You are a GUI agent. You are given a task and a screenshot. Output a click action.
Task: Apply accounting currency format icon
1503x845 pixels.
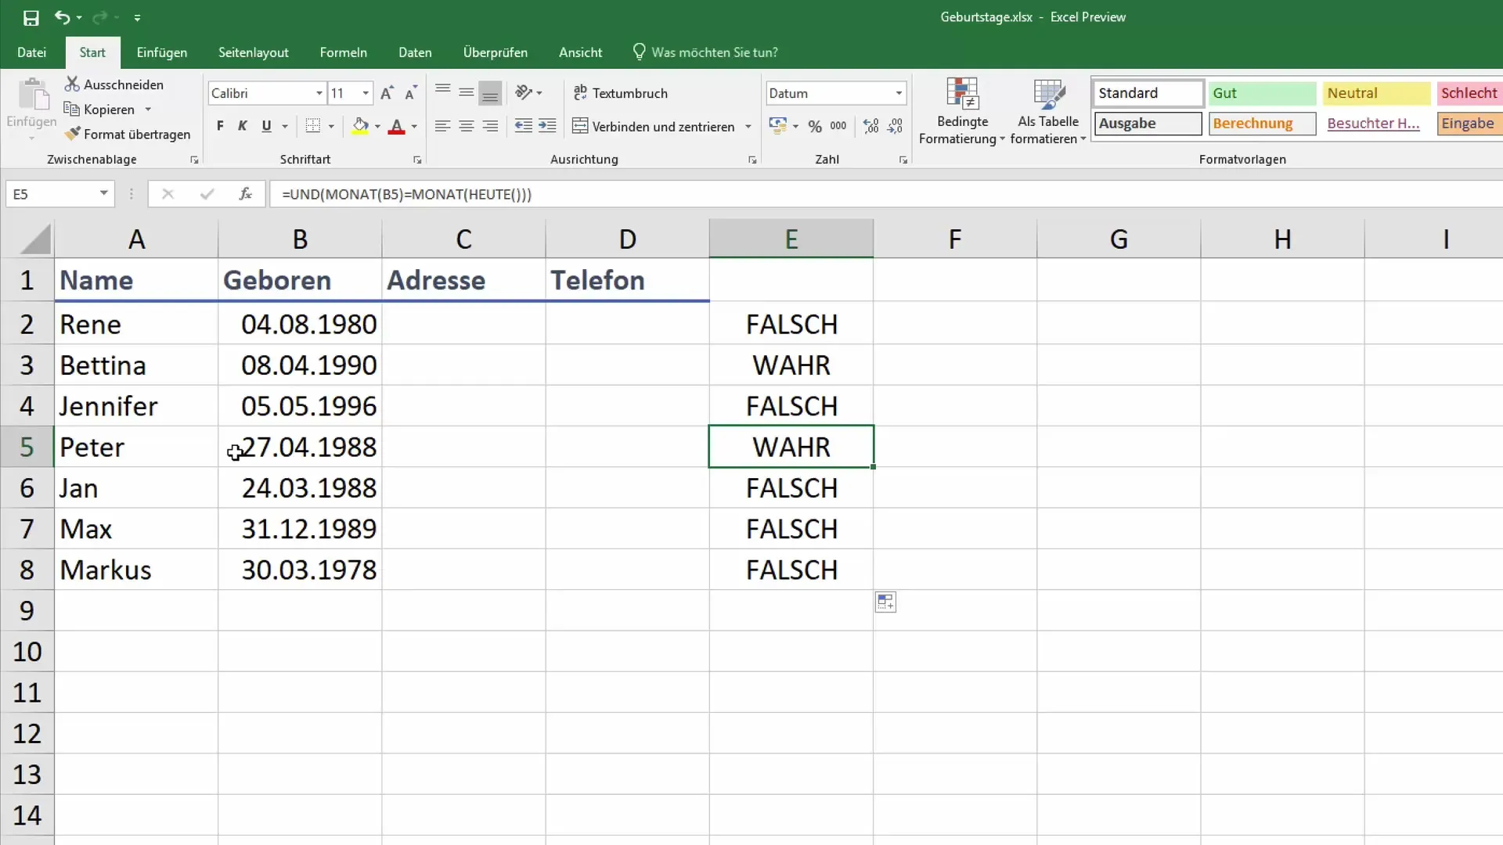[777, 126]
